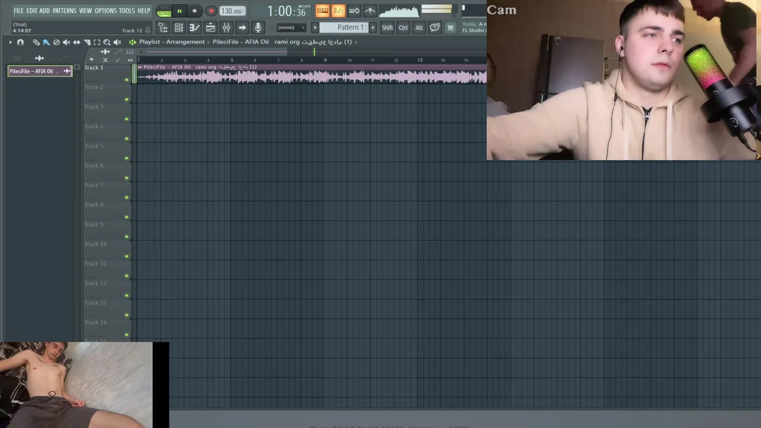The height and width of the screenshot is (428, 761).
Task: Open the OPTIONS menu
Action: pos(106,11)
